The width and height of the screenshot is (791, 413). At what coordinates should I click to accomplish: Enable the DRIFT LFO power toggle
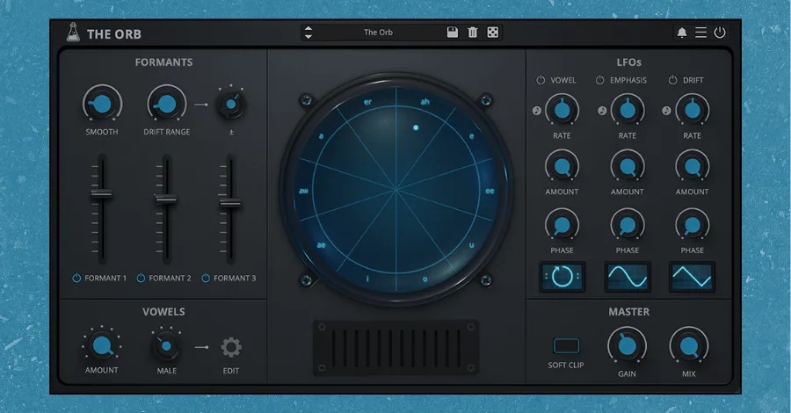coord(672,80)
